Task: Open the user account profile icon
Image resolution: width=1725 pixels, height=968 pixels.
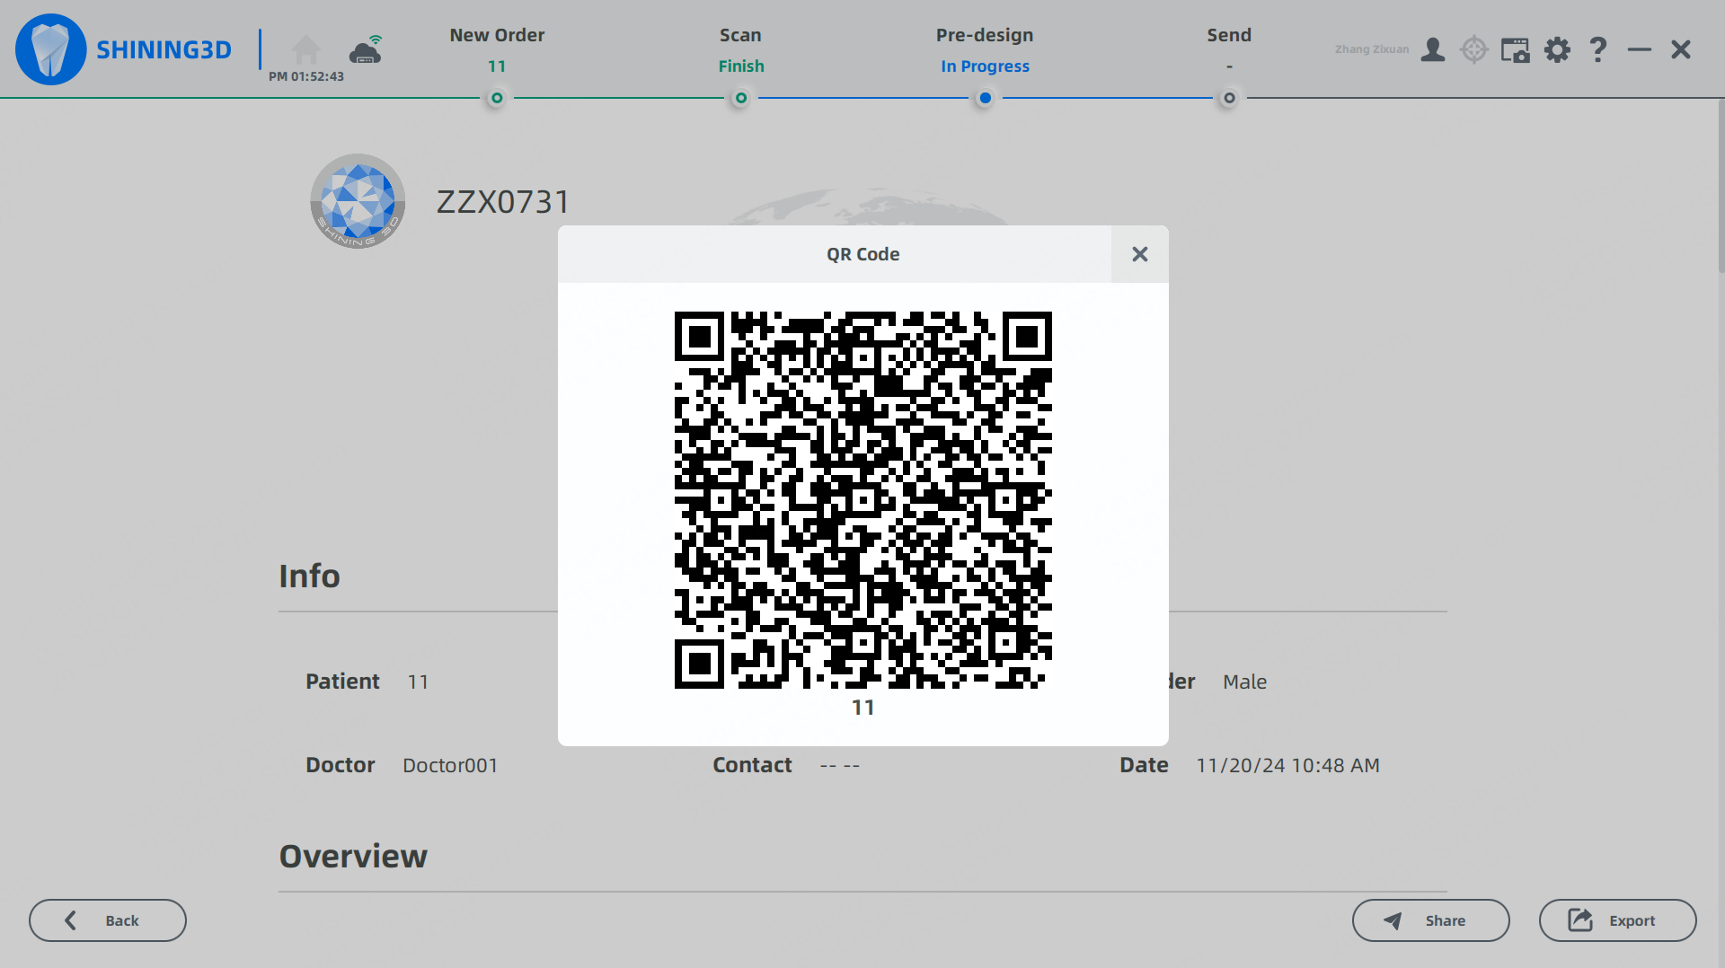Action: (1433, 49)
